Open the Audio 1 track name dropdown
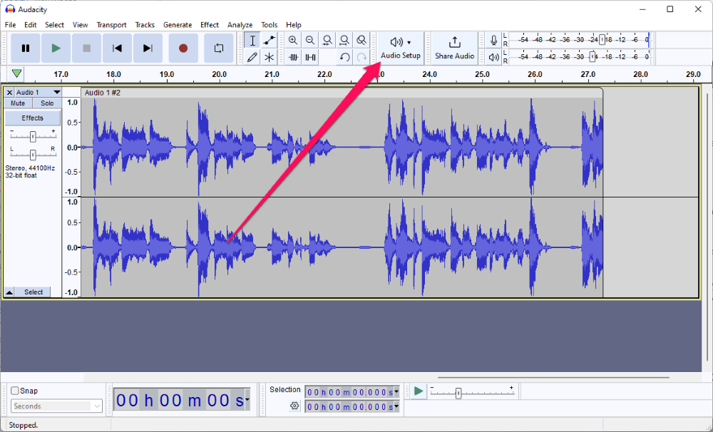 [x=39, y=92]
